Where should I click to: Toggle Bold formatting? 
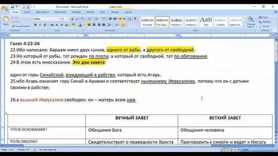tap(35, 25)
